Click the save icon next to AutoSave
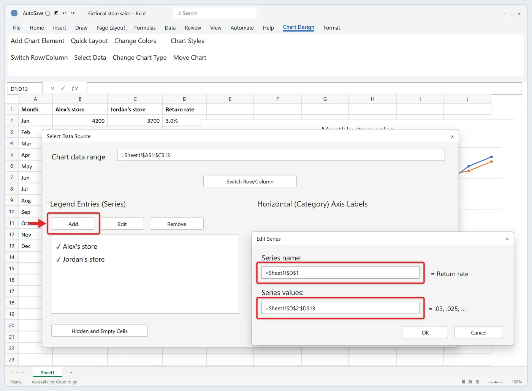 (x=56, y=13)
